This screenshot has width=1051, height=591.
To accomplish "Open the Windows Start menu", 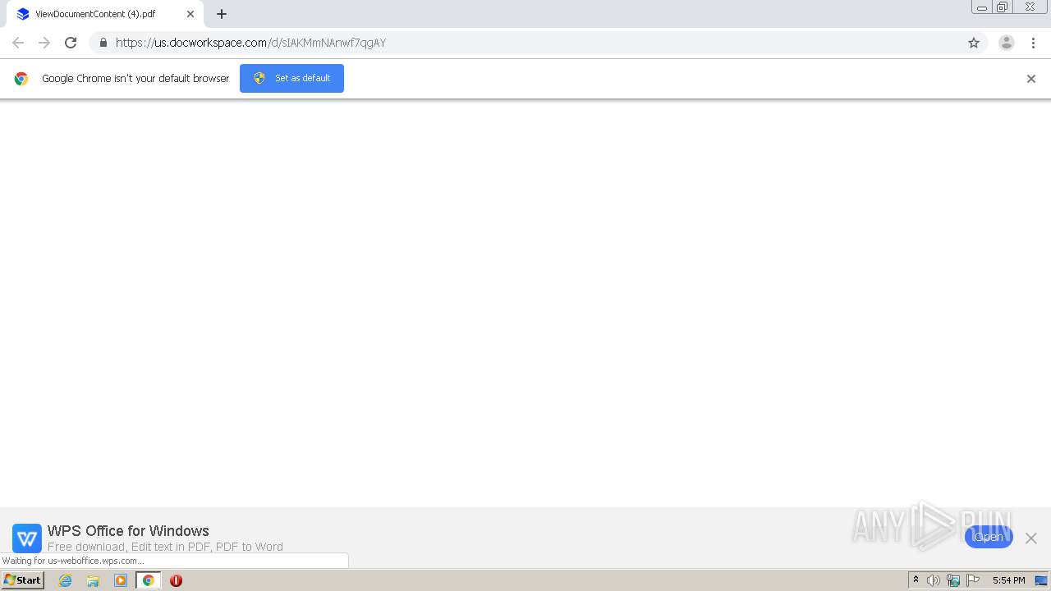I will click(x=22, y=580).
